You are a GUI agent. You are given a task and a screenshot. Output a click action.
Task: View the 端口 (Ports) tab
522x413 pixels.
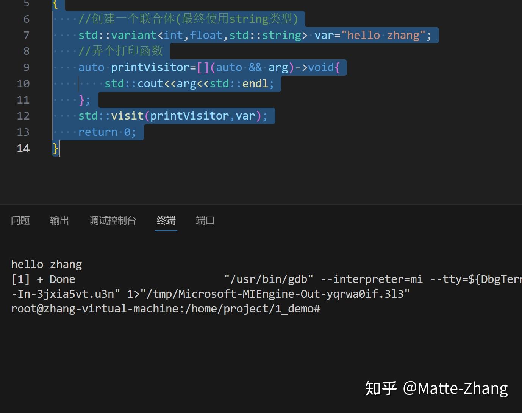pos(205,220)
